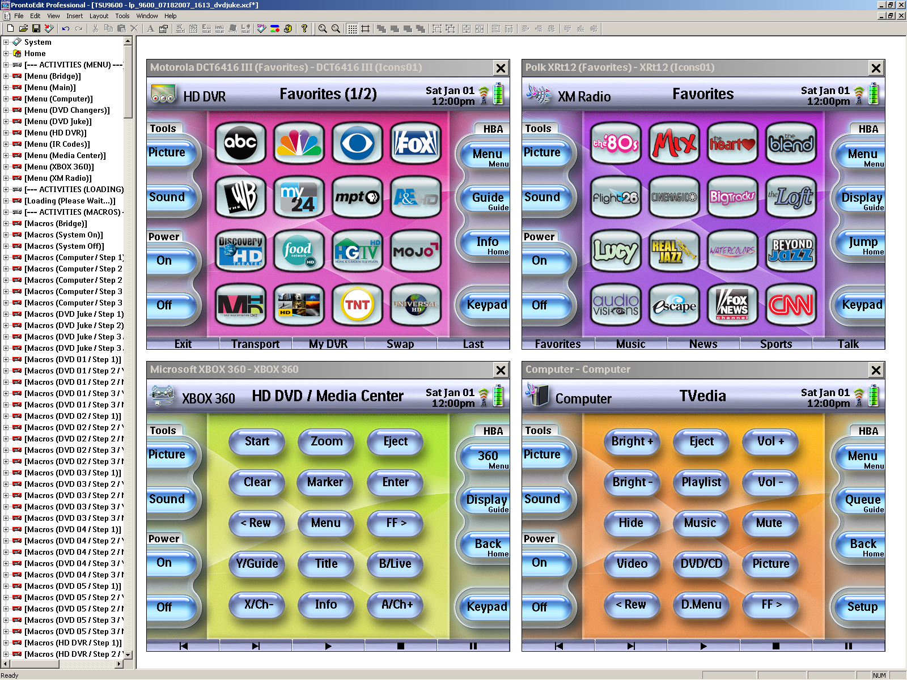
Task: Expand the [Menu (XM Radio)] node
Action: point(6,178)
